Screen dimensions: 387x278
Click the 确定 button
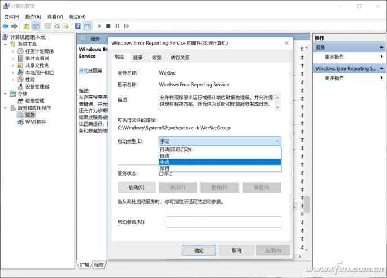[x=199, y=250]
